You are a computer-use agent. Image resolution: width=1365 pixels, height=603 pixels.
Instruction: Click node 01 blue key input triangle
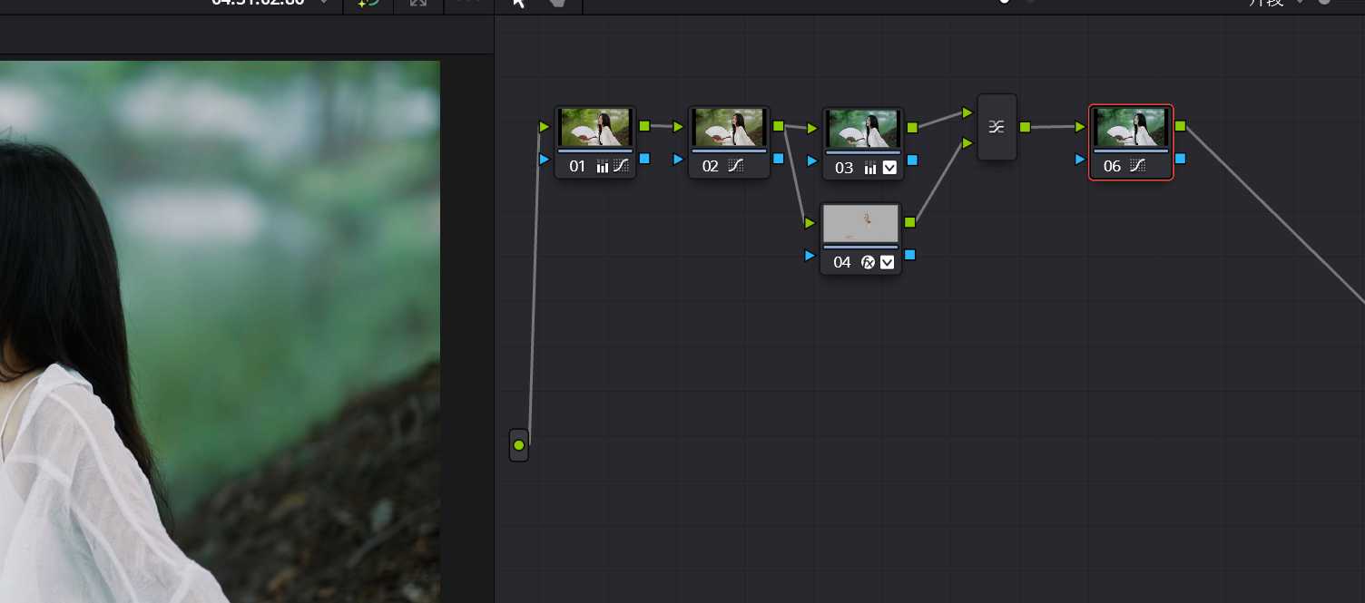pyautogui.click(x=544, y=160)
